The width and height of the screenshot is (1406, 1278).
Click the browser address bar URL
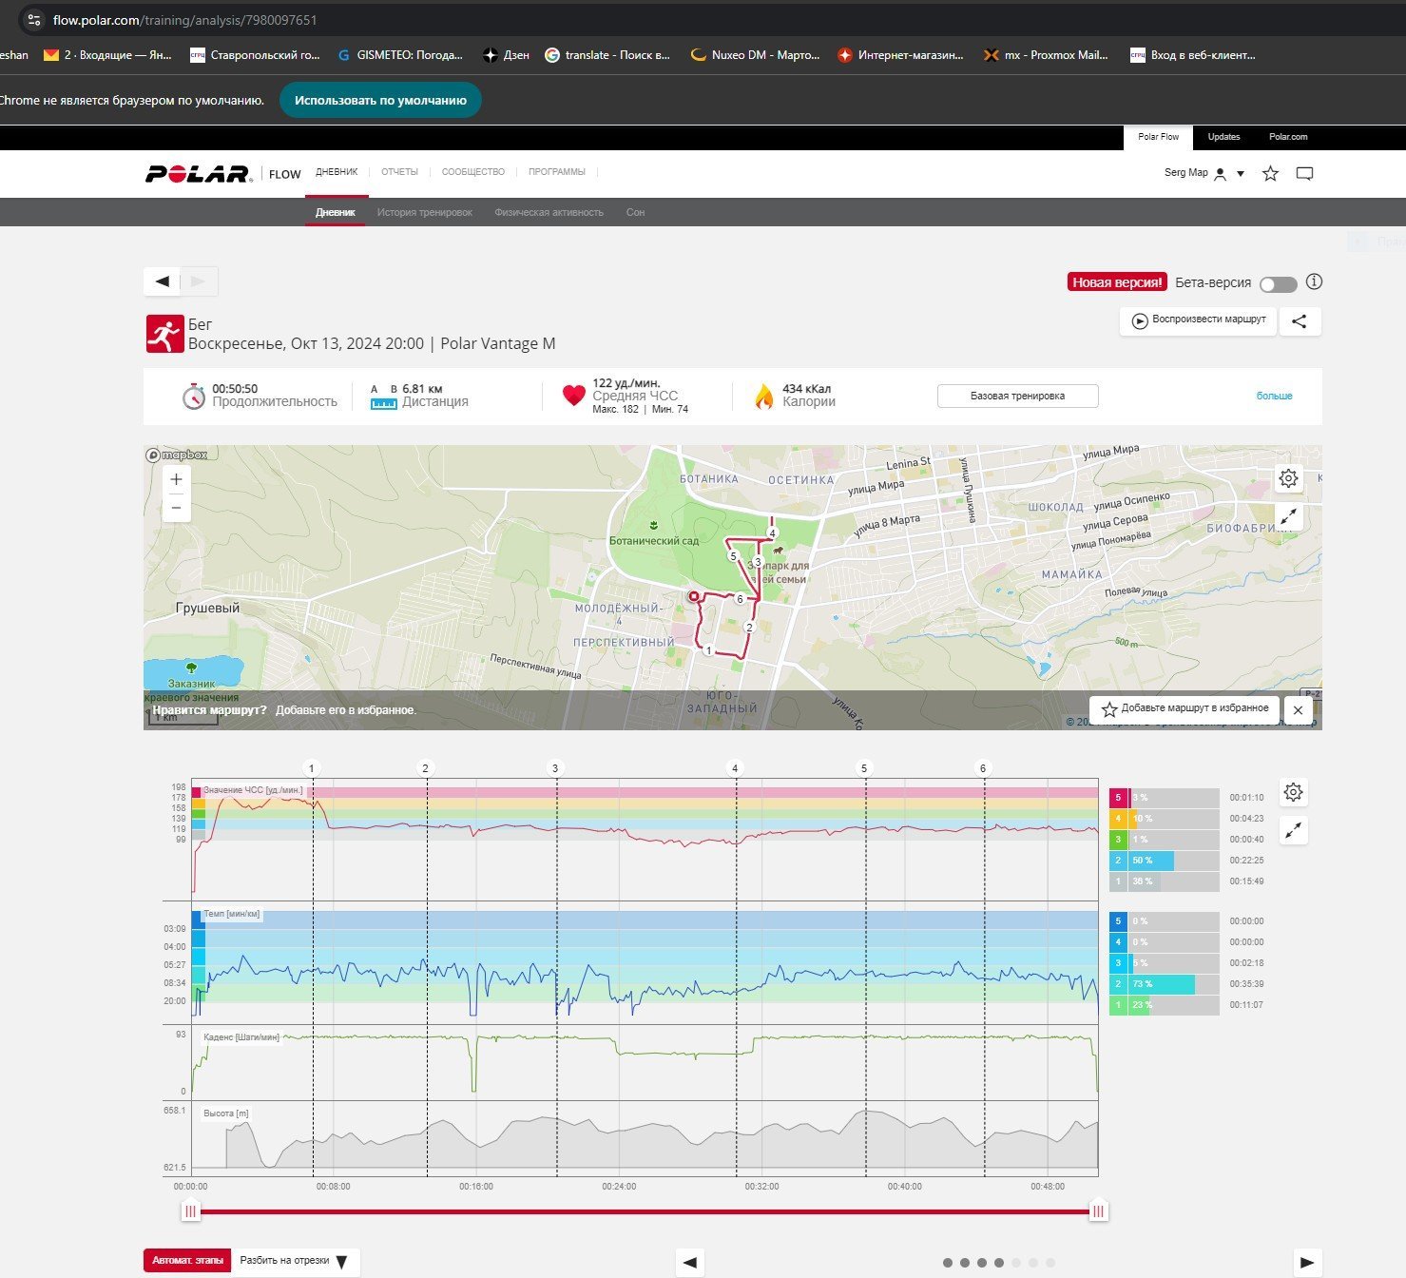click(x=185, y=20)
